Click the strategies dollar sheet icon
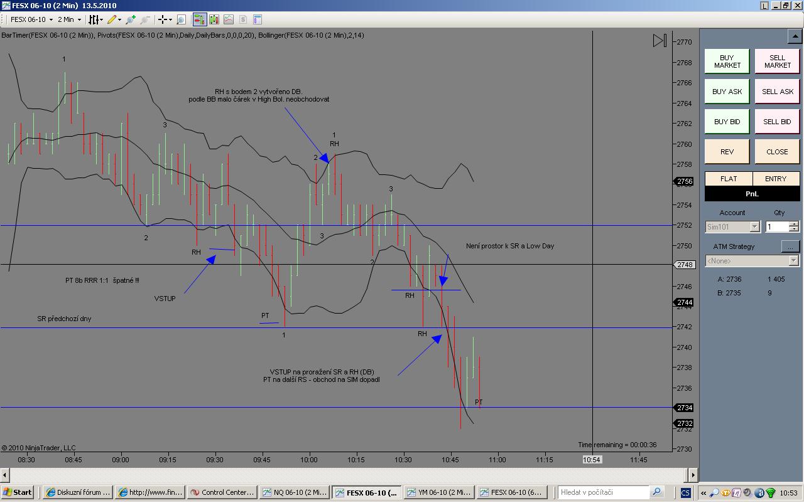The height and width of the screenshot is (503, 804). (242, 20)
